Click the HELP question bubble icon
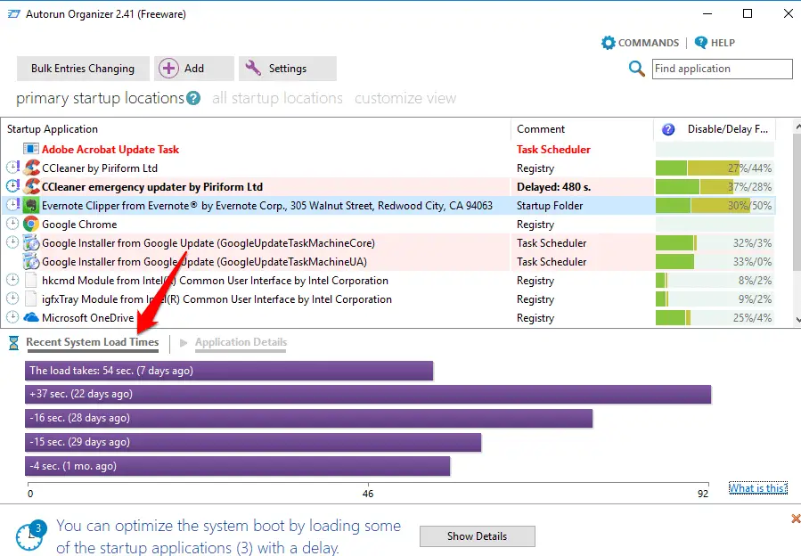The image size is (801, 556). [701, 43]
